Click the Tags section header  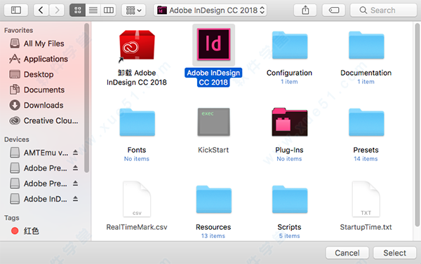click(11, 218)
